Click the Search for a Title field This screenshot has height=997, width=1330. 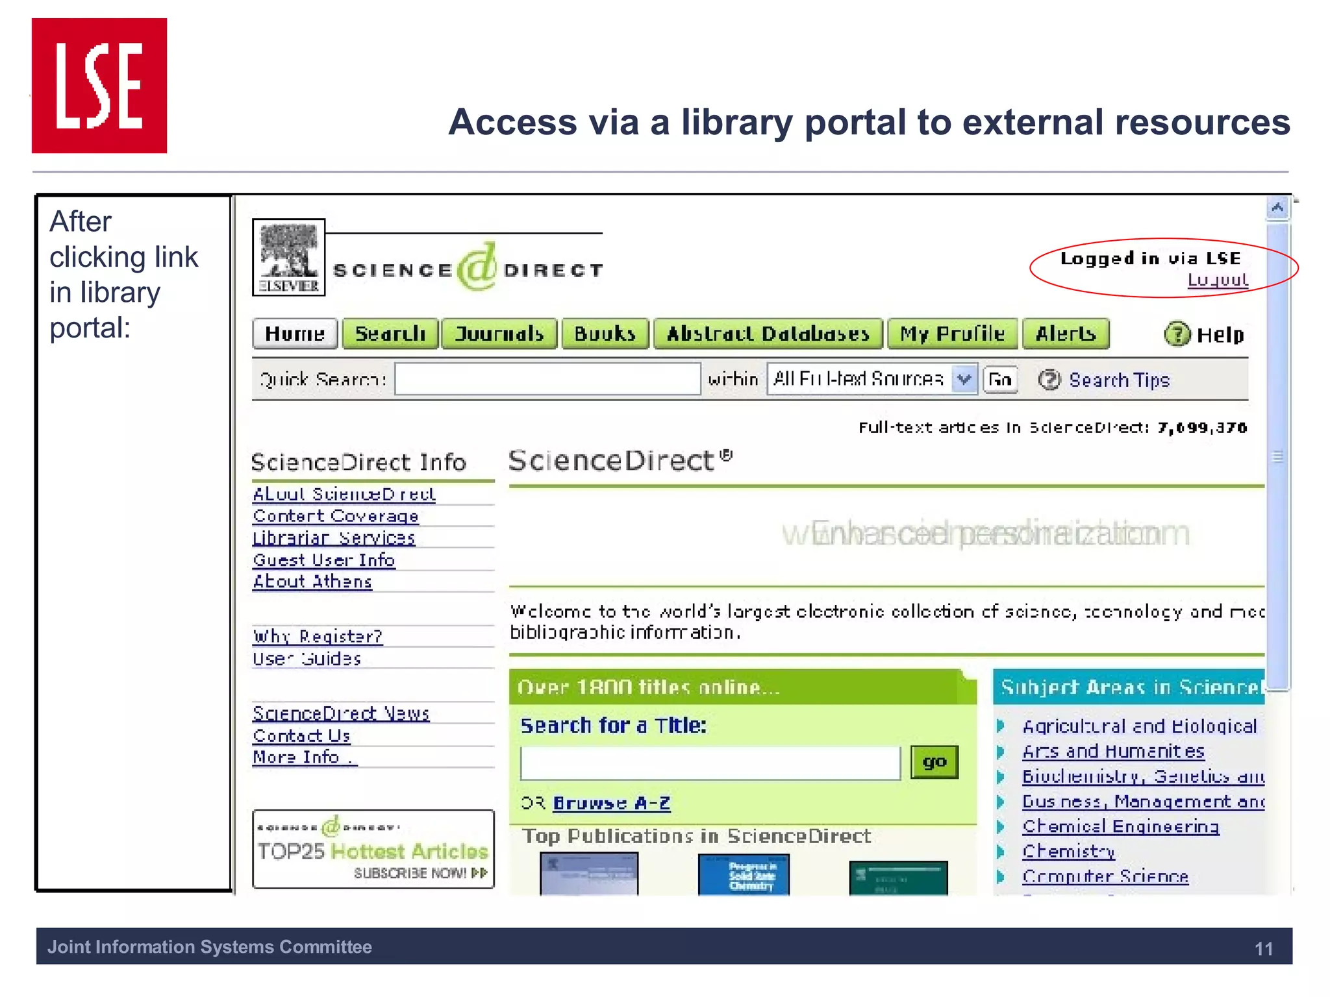710,763
